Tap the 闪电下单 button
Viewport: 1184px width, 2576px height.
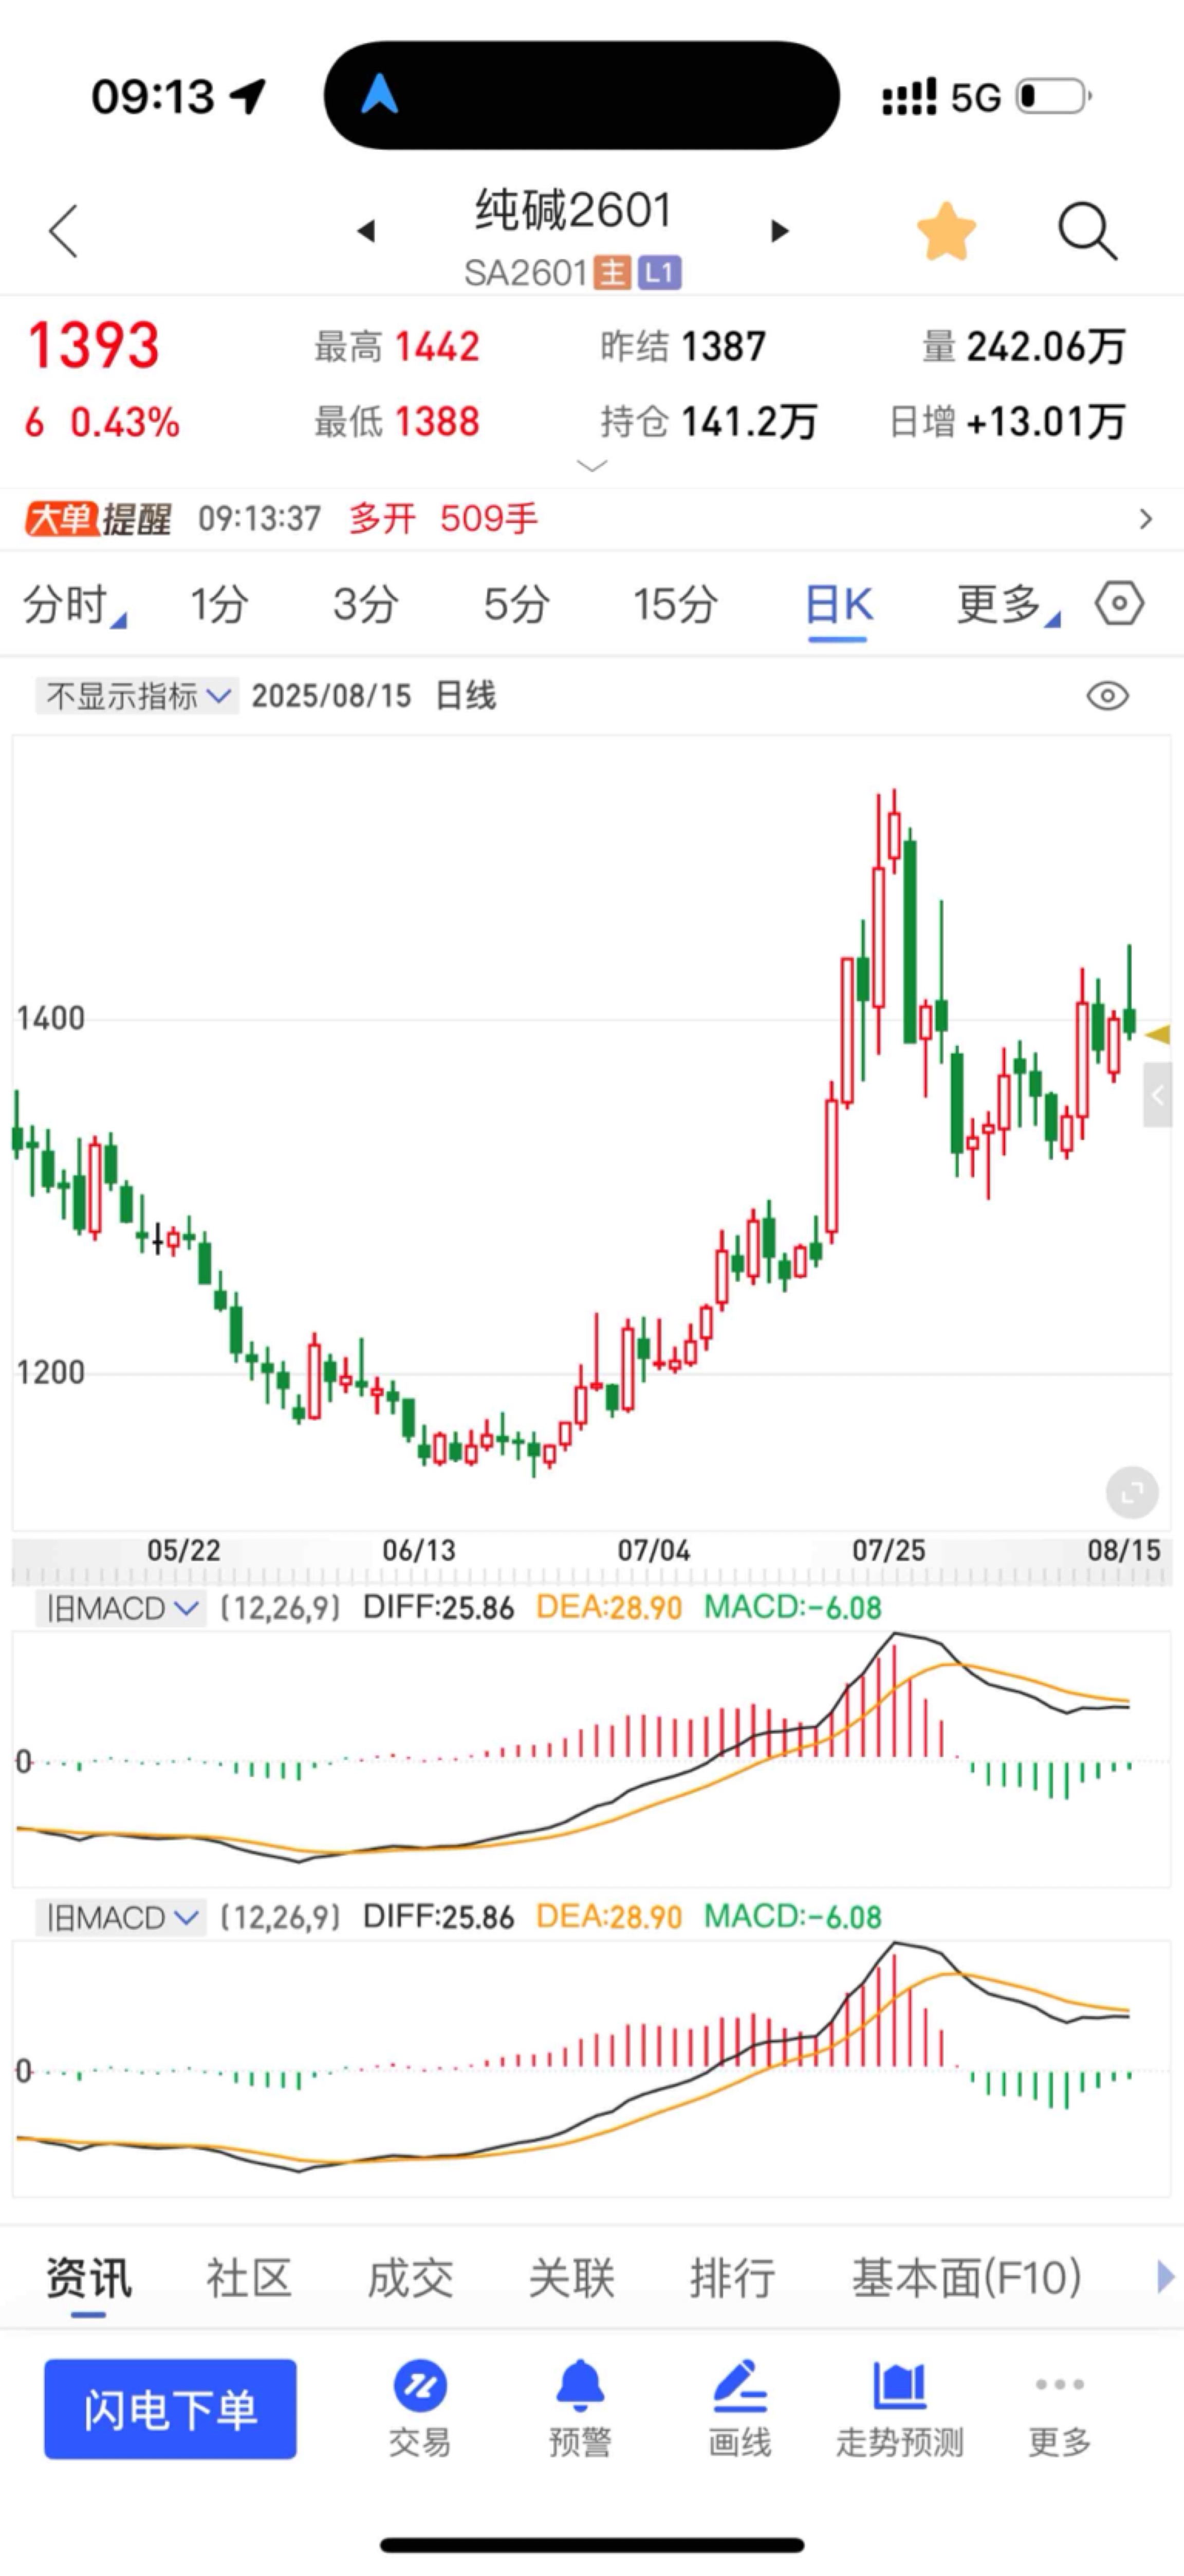(x=170, y=2409)
